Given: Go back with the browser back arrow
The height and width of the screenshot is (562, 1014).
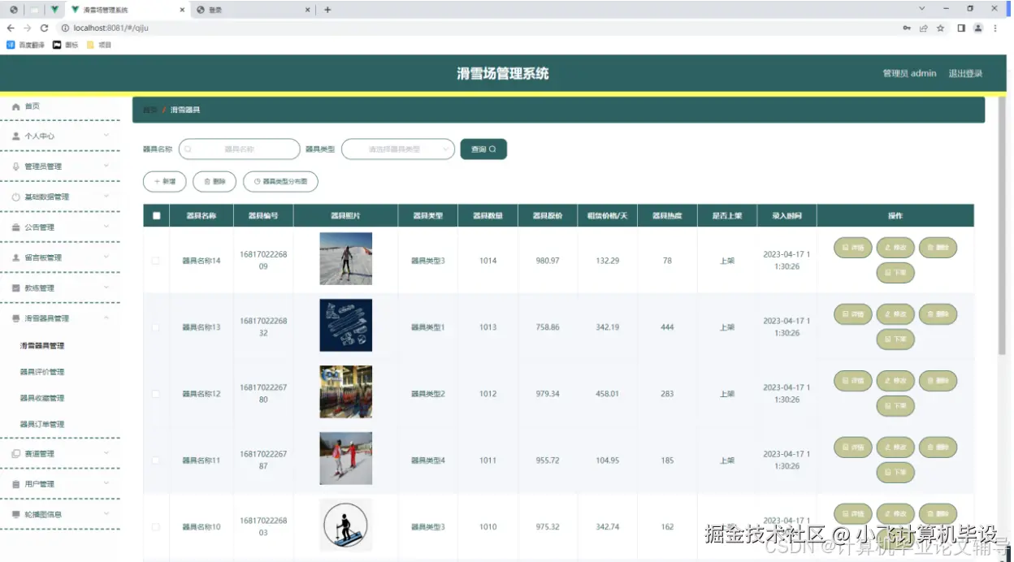Looking at the screenshot, I should tap(11, 28).
